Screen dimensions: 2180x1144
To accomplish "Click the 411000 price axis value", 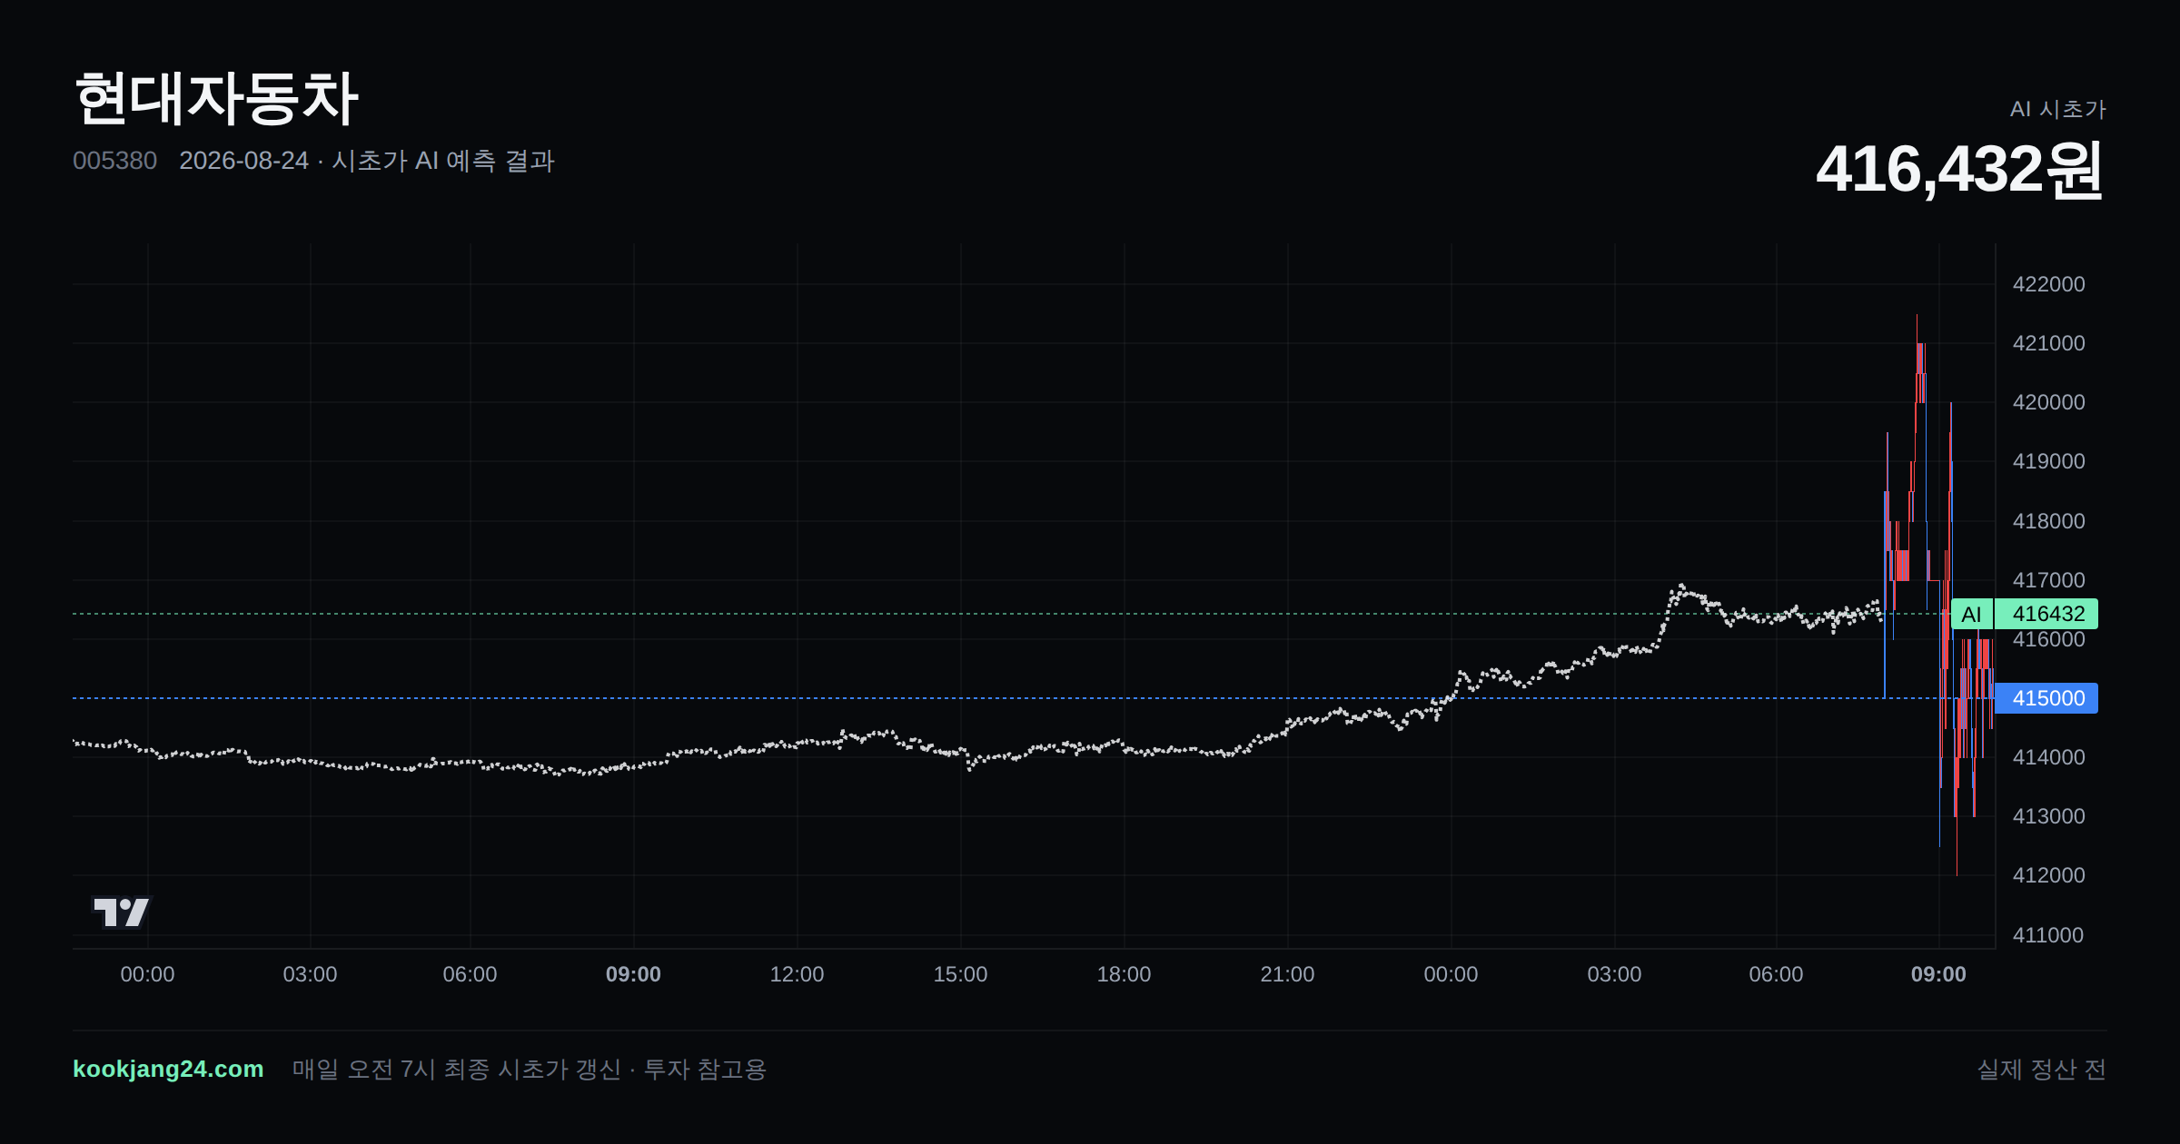I will 2048,935.
